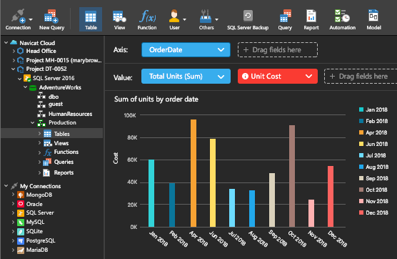
Task: Select the Function toolbar icon
Action: coord(147,20)
